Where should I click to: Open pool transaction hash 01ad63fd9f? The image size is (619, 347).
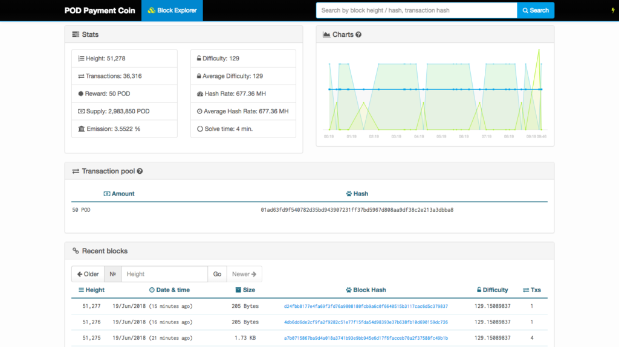357,210
